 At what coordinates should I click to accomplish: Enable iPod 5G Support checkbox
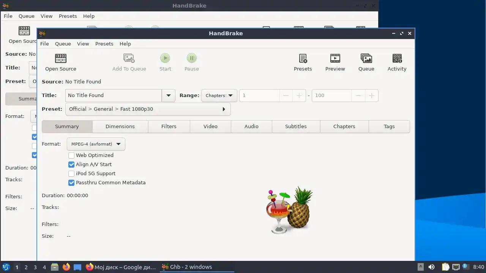coord(71,173)
